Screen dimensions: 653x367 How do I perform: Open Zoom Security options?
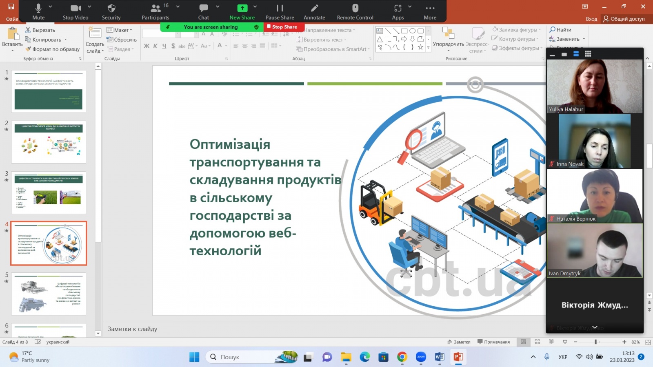tap(111, 11)
